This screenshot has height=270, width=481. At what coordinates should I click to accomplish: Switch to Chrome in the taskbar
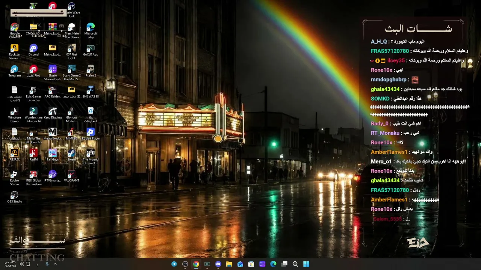(x=196, y=264)
